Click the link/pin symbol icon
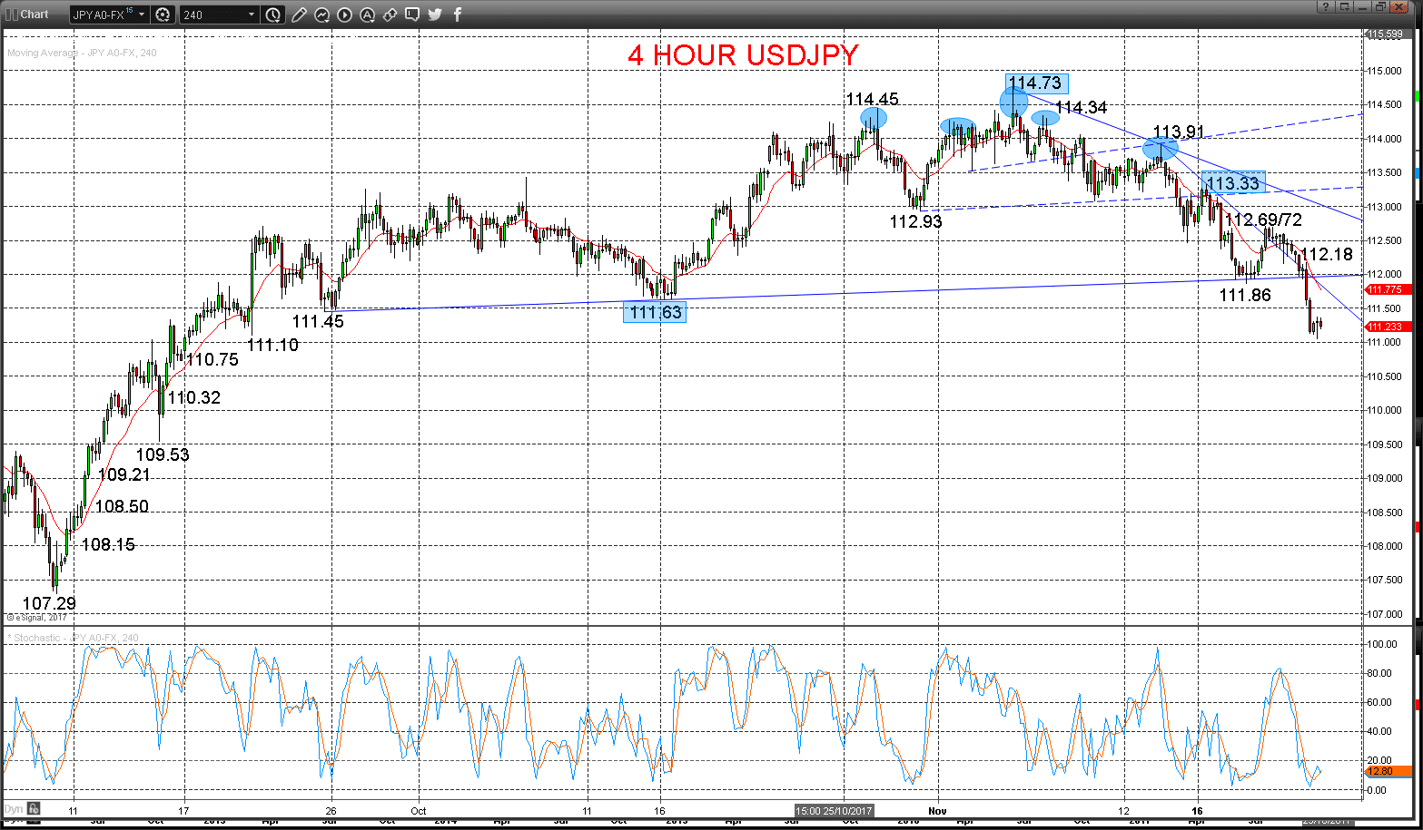 tap(389, 15)
